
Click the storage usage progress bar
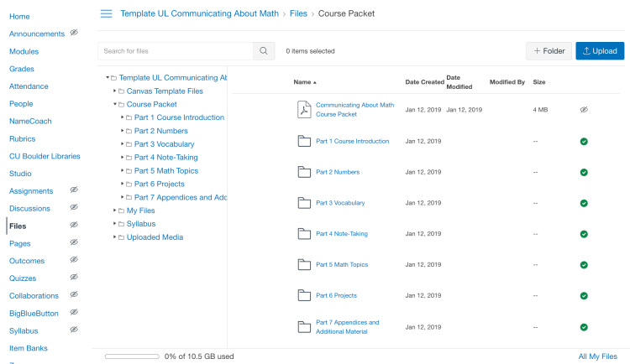coord(132,356)
